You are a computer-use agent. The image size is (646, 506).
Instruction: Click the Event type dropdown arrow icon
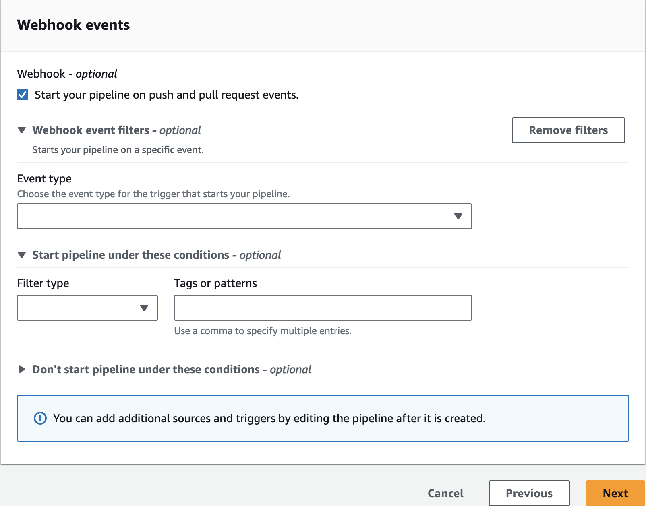[x=458, y=216]
